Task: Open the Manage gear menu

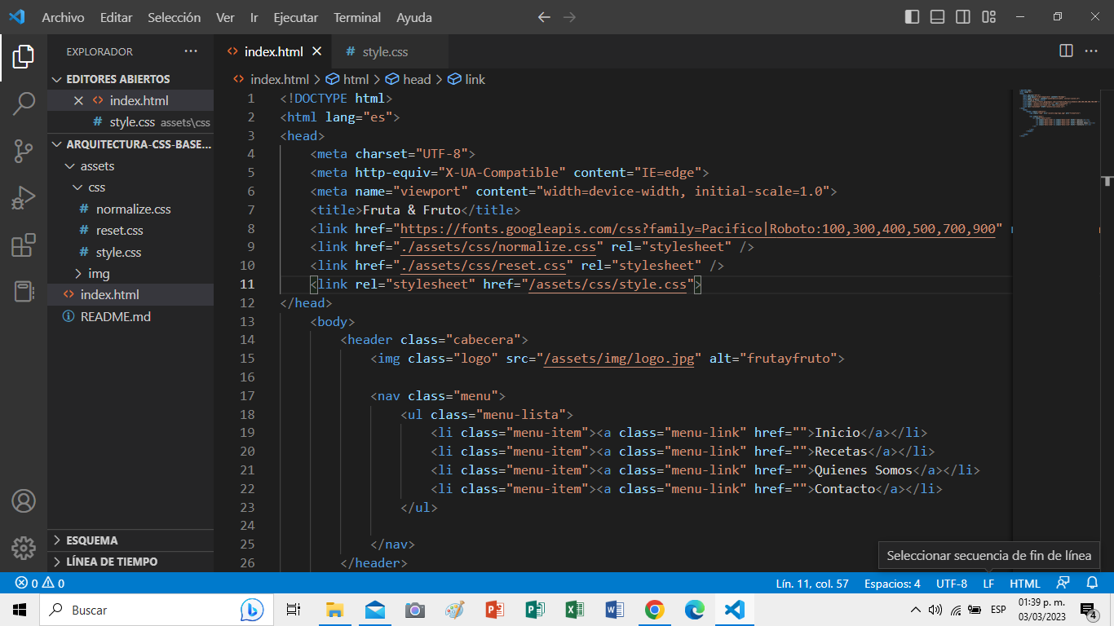Action: (x=24, y=548)
